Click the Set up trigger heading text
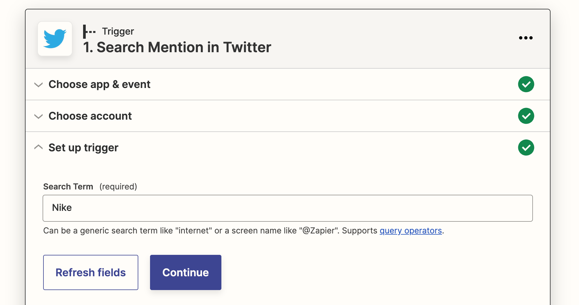The height and width of the screenshot is (305, 579). 83,148
